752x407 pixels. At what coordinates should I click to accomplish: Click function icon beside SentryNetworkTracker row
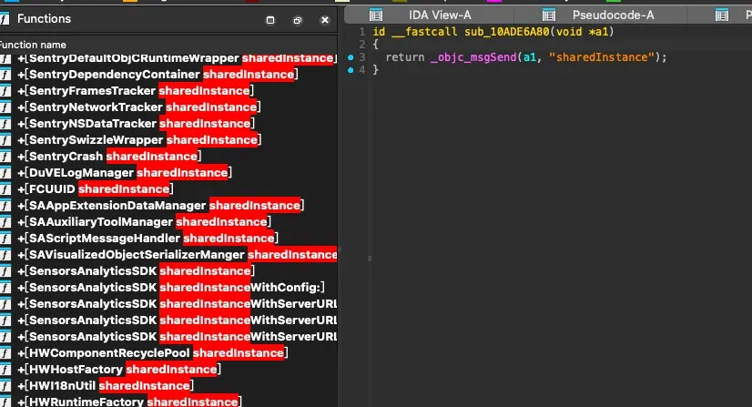point(5,107)
